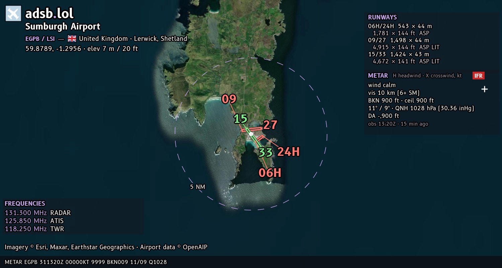Select the runway 09 map label

click(229, 99)
